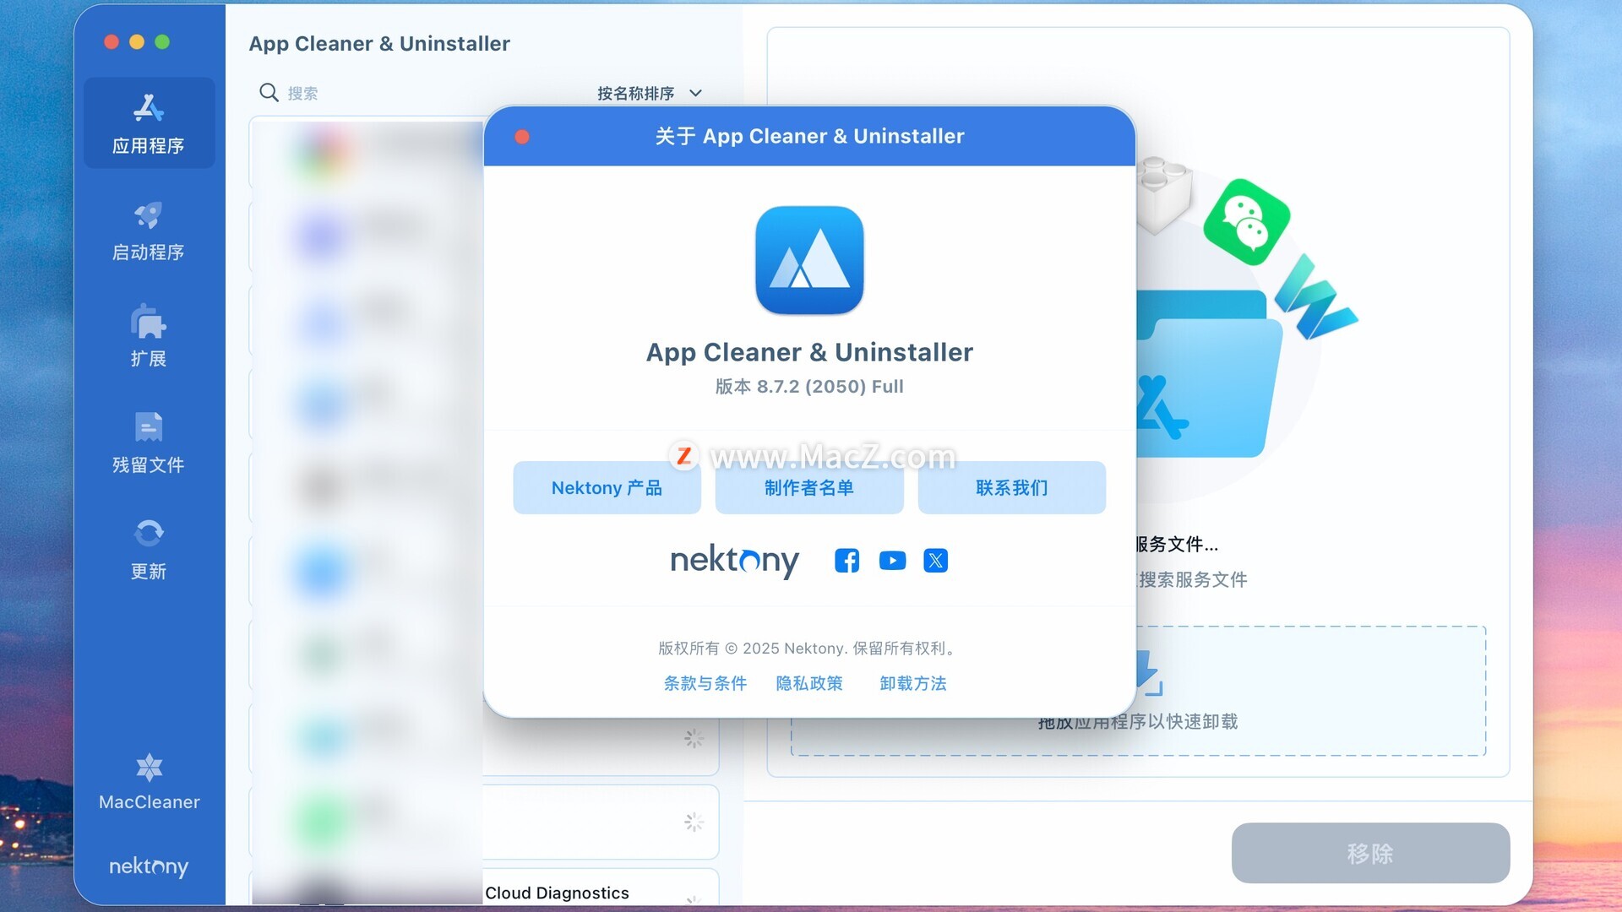Screen dimensions: 1622x912
Task: Click the App Cleaner app icon in About dialog
Action: click(809, 260)
